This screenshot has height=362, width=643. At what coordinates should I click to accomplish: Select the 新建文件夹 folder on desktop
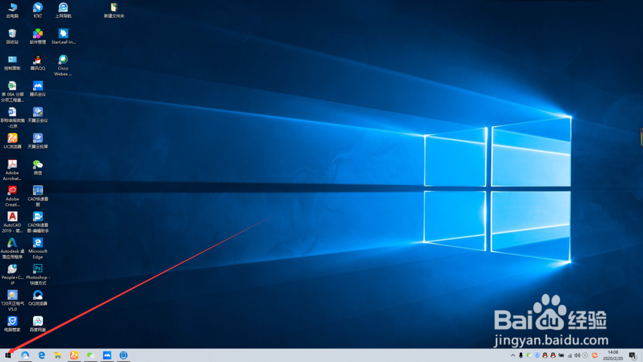pos(114,11)
